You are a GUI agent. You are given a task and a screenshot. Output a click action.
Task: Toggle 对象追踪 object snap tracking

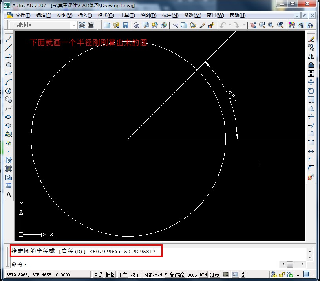click(x=174, y=275)
